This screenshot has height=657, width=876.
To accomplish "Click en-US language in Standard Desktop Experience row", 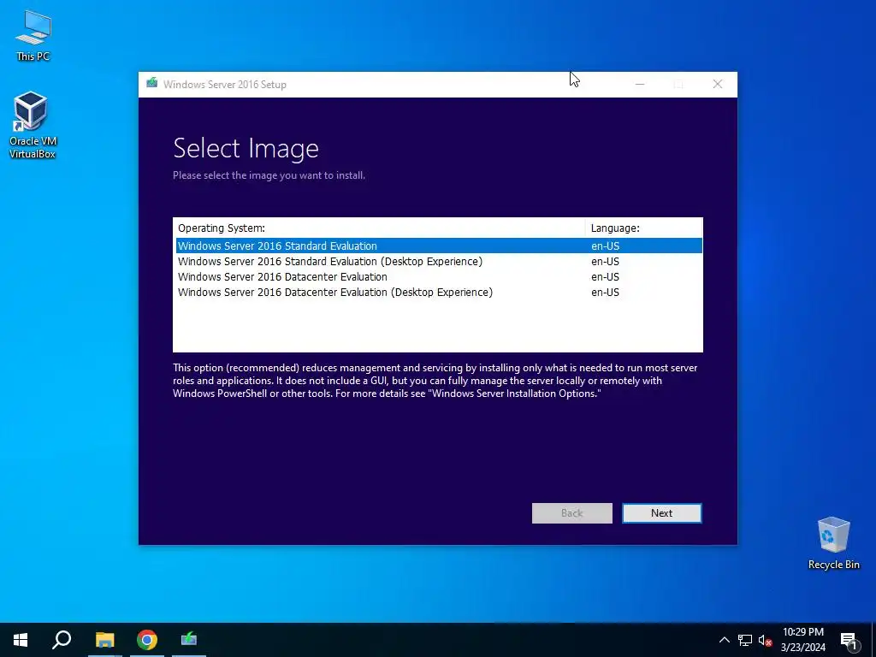I will coord(605,262).
